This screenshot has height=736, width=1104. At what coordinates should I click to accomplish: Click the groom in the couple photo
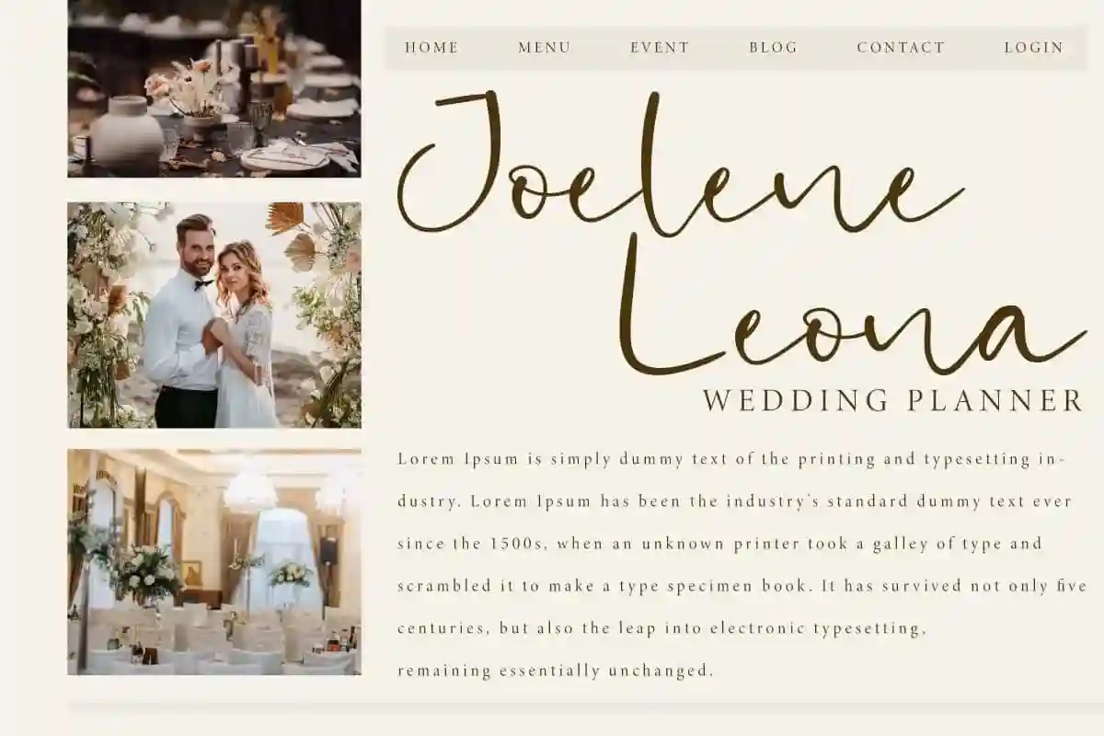(186, 322)
